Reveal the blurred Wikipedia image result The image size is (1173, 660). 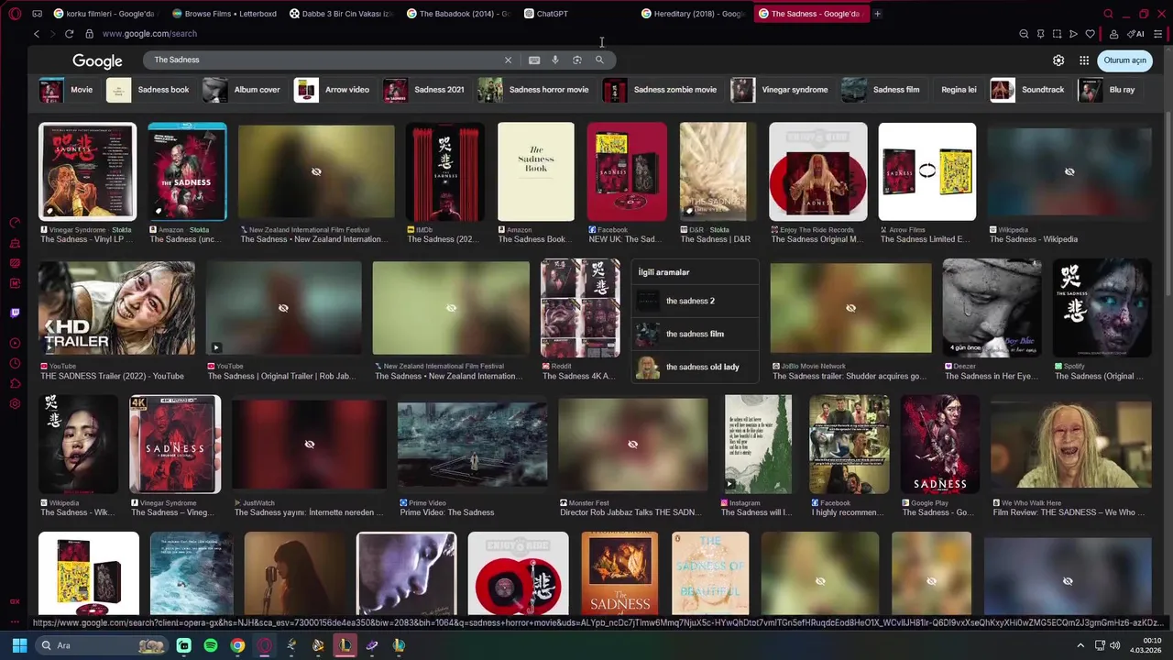1069,172
